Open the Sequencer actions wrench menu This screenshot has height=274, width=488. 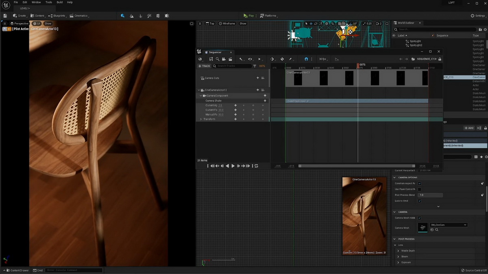pos(241,59)
